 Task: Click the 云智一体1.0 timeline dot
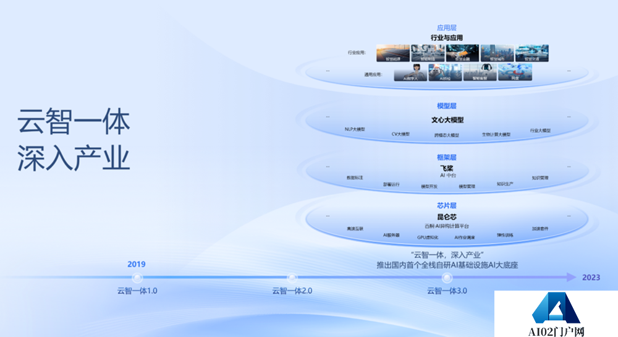coord(137,278)
